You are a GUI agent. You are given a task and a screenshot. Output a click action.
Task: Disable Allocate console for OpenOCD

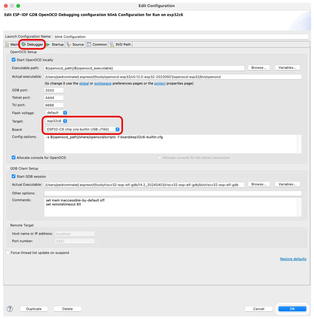14,158
